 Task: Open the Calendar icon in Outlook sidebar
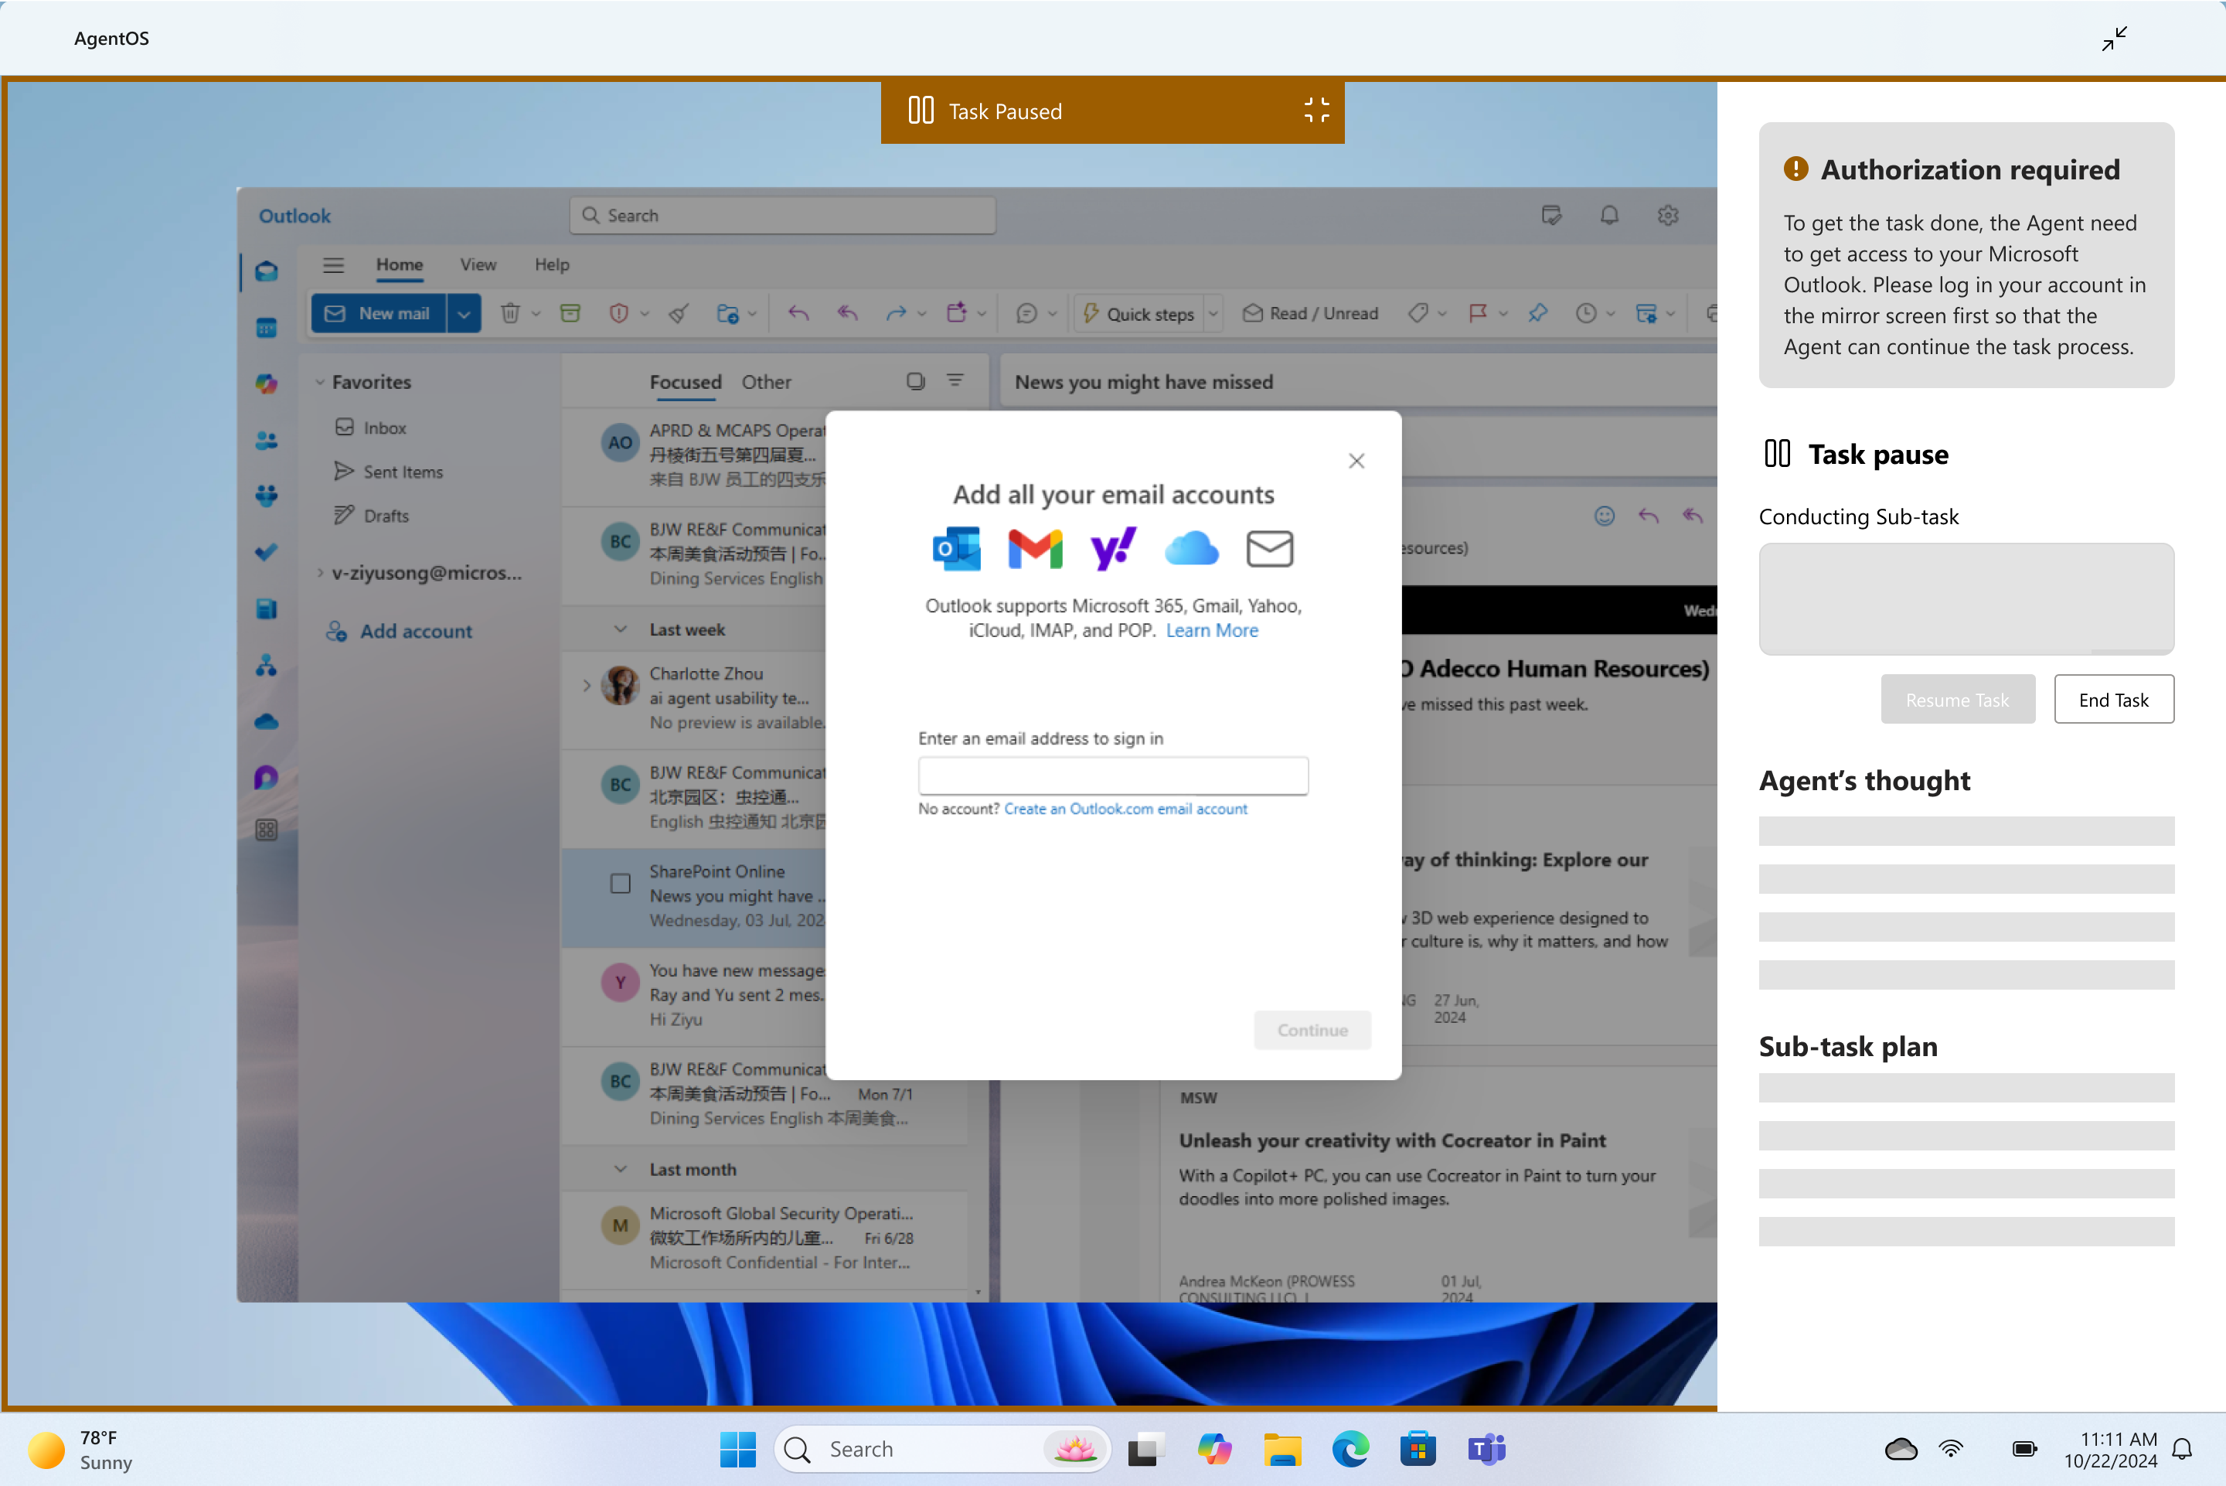pyautogui.click(x=266, y=328)
